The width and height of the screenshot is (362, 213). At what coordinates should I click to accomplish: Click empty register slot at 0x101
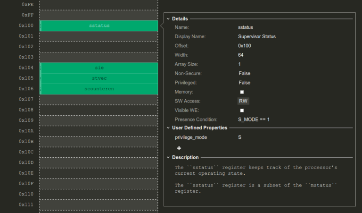point(99,36)
